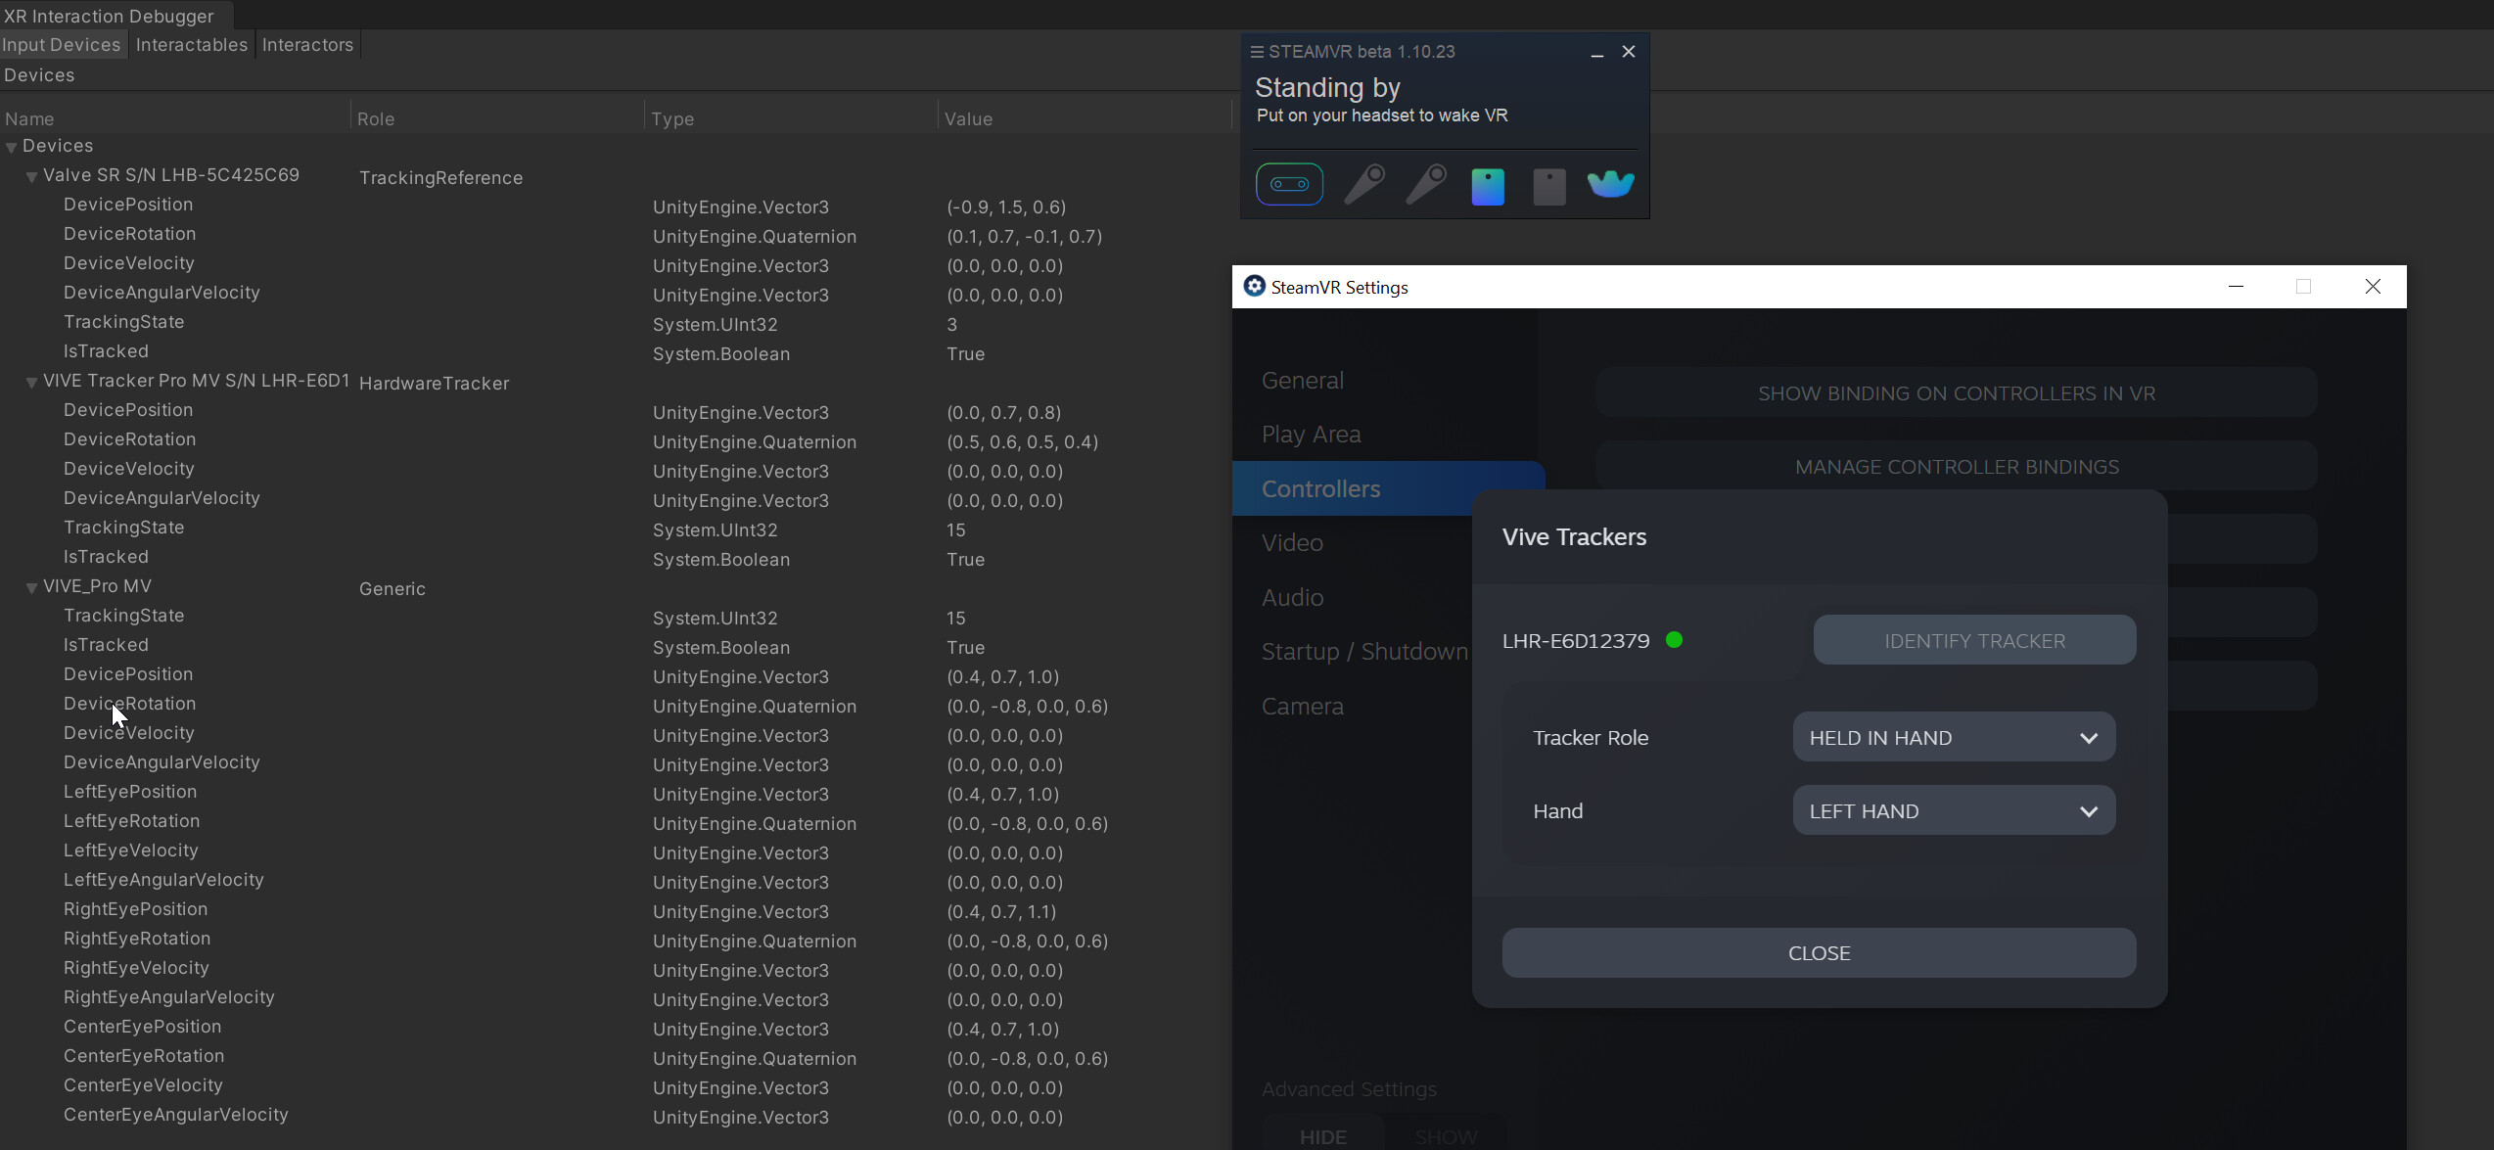Viewport: 2494px width, 1150px height.
Task: Switch to the Interactables tab
Action: click(x=191, y=45)
